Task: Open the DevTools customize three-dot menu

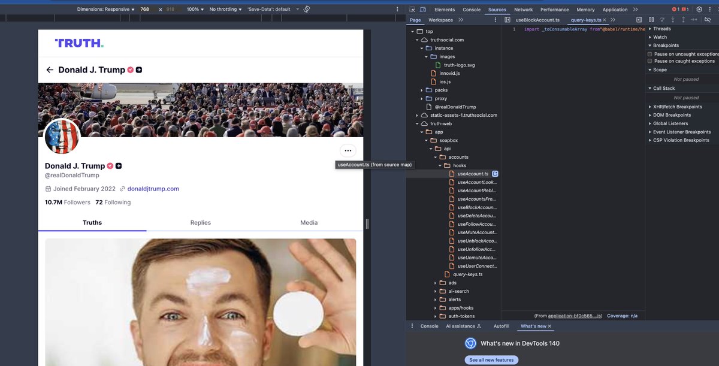Action: click(x=711, y=10)
